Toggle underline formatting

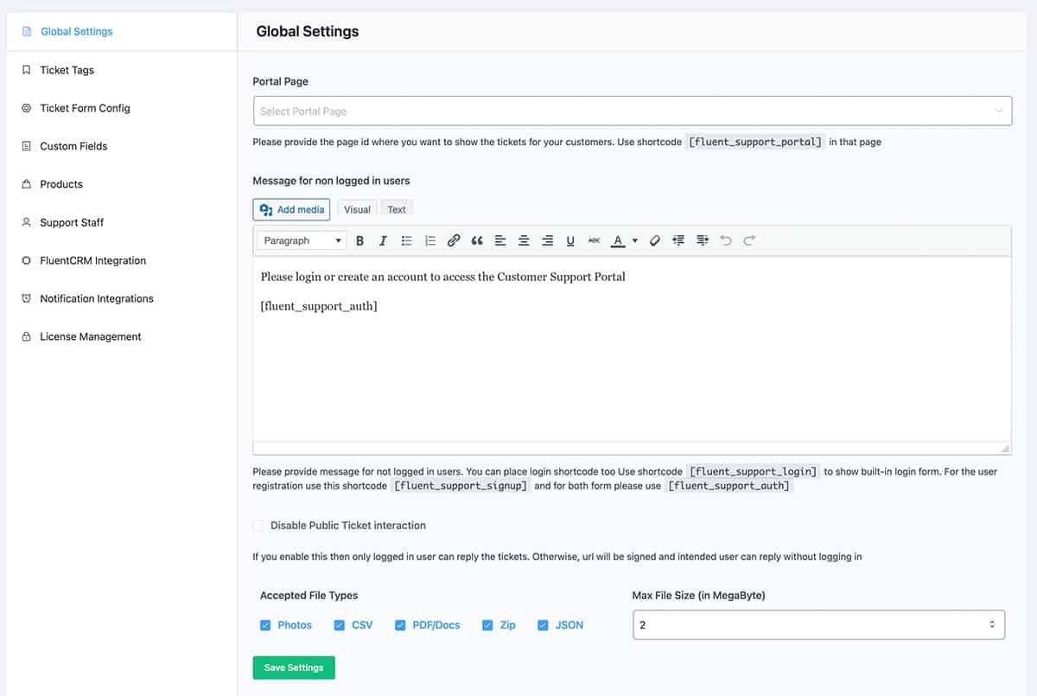click(570, 241)
